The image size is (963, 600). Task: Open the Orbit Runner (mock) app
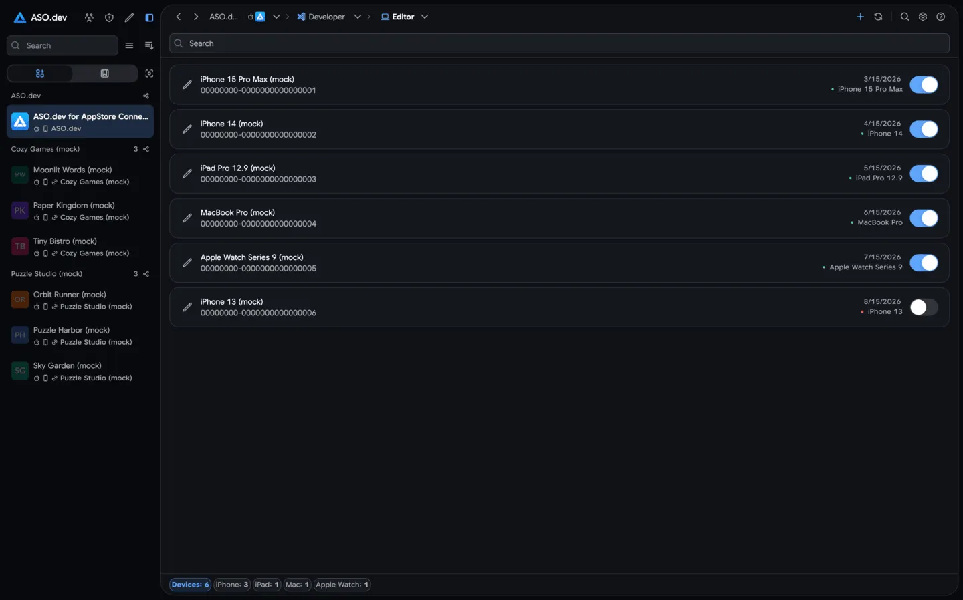coord(80,300)
